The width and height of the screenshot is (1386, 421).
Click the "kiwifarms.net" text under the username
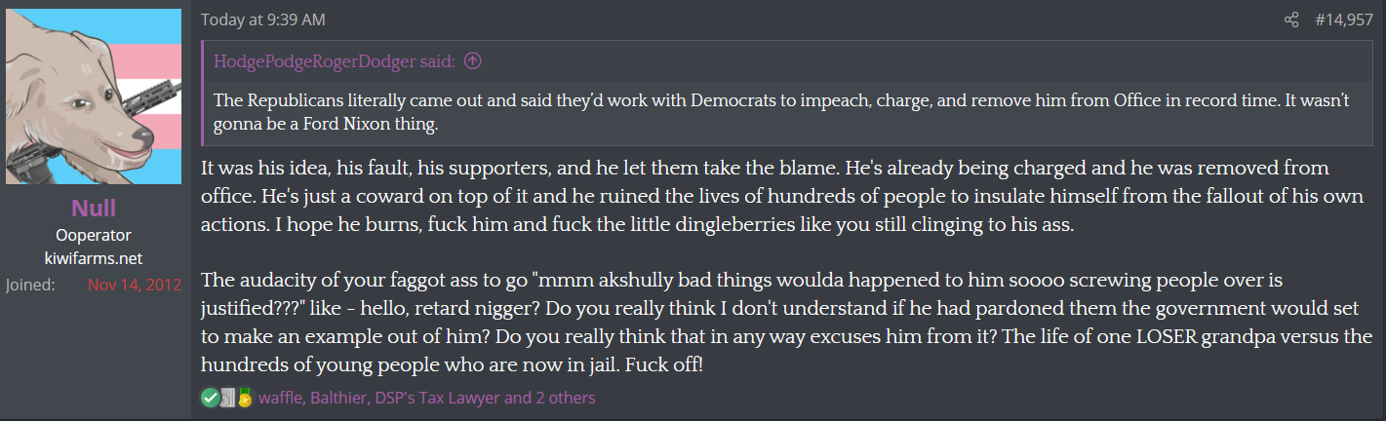coord(95,258)
